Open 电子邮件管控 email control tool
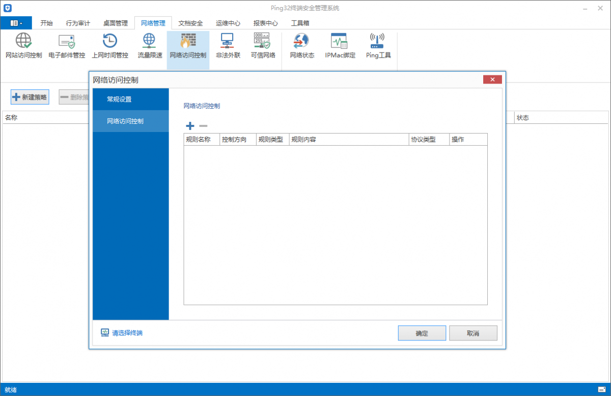611x396 pixels. [67, 46]
